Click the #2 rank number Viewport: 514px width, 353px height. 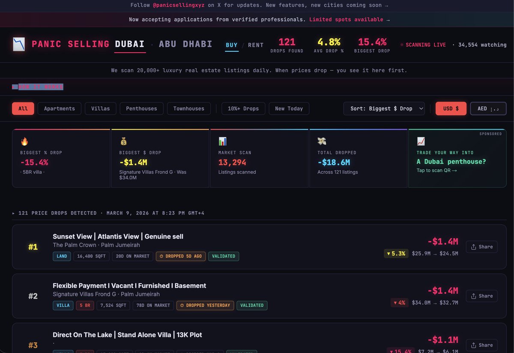click(x=33, y=296)
